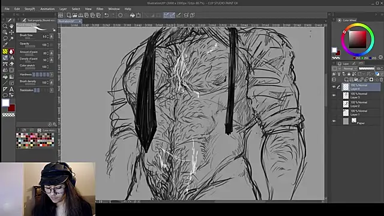The width and height of the screenshot is (384, 216).
Task: Click the Brush Size spinner arrows
Action: (x=48, y=37)
